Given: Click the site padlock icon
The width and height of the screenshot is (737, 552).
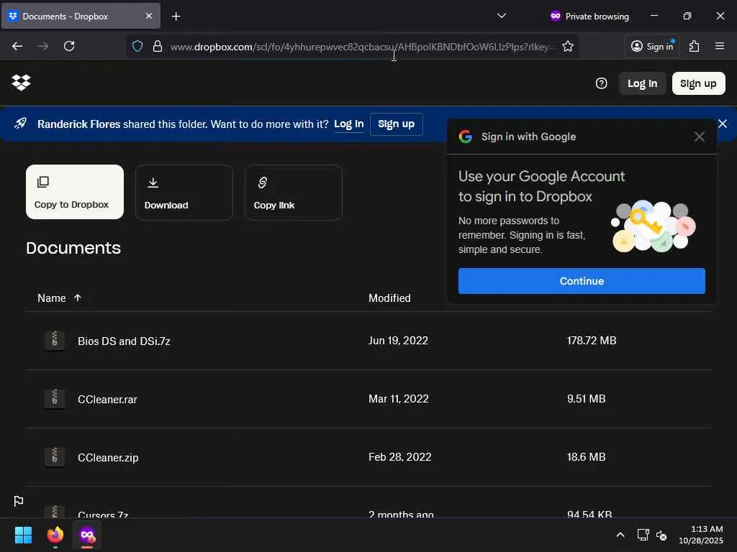Looking at the screenshot, I should (x=158, y=46).
